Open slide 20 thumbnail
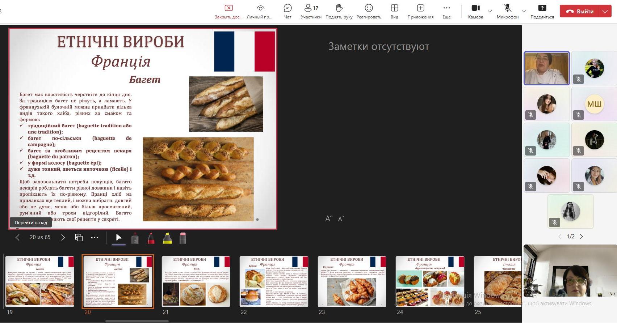The height and width of the screenshot is (323, 617). point(118,281)
